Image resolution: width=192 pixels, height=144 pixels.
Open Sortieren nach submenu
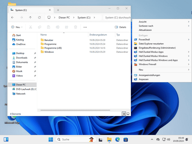click(162, 26)
